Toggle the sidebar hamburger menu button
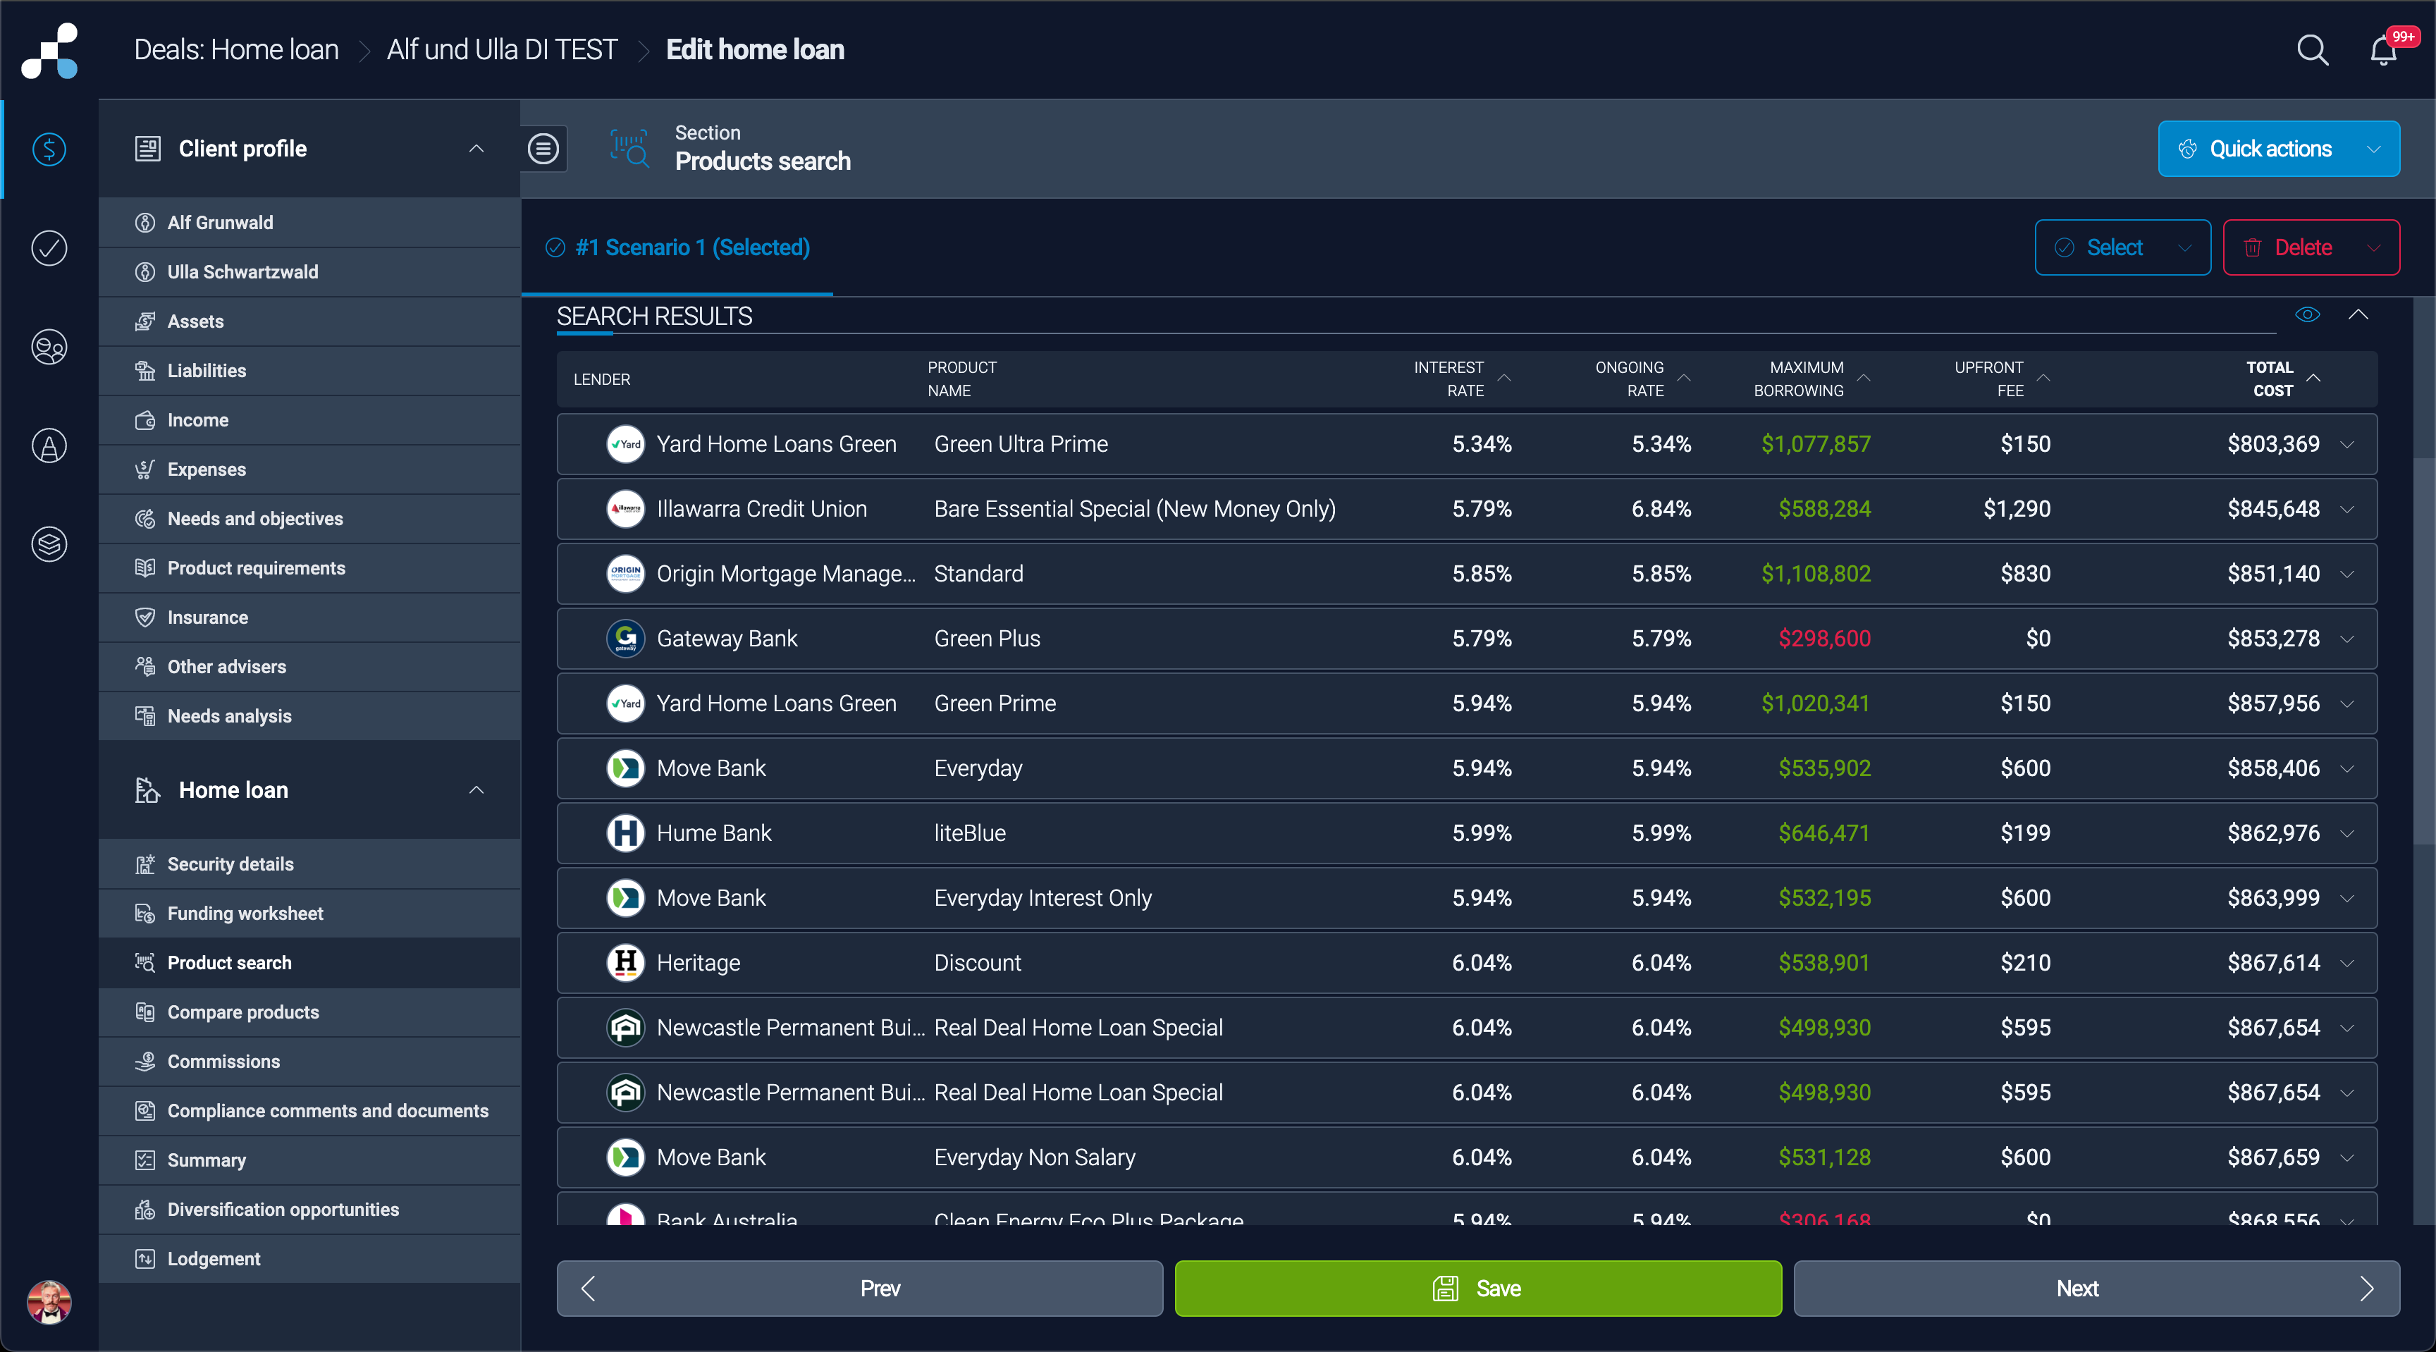The image size is (2436, 1352). 543,149
